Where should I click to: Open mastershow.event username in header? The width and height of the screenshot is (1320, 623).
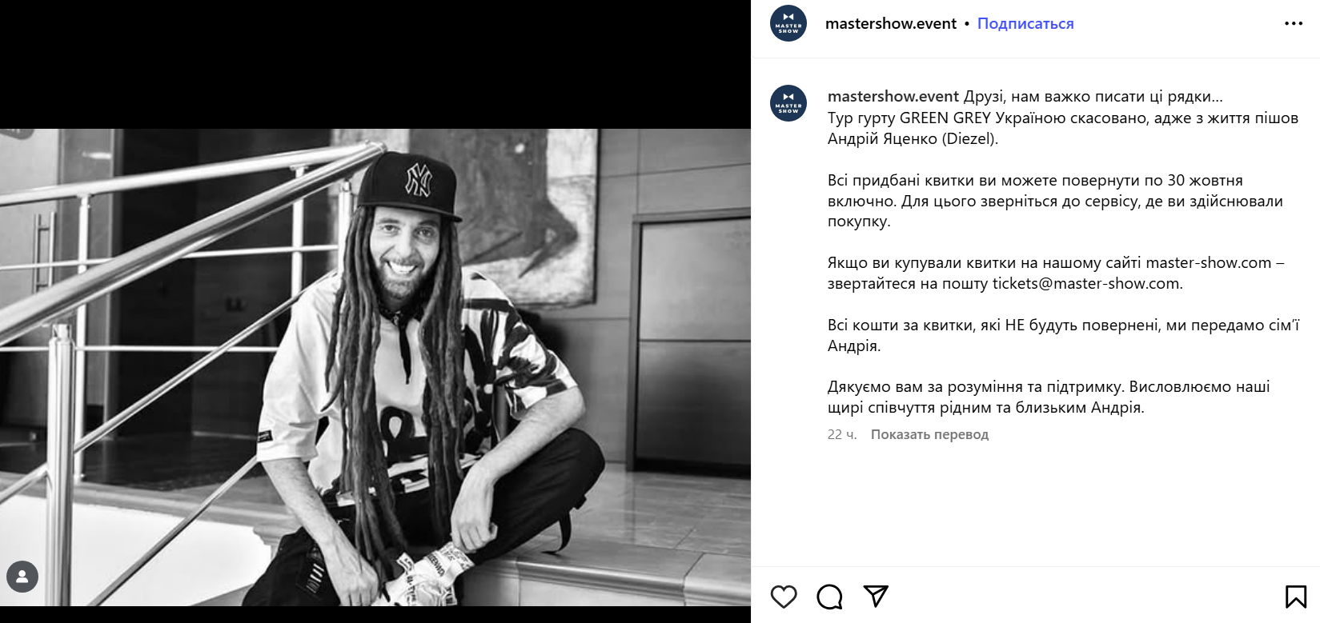(891, 24)
